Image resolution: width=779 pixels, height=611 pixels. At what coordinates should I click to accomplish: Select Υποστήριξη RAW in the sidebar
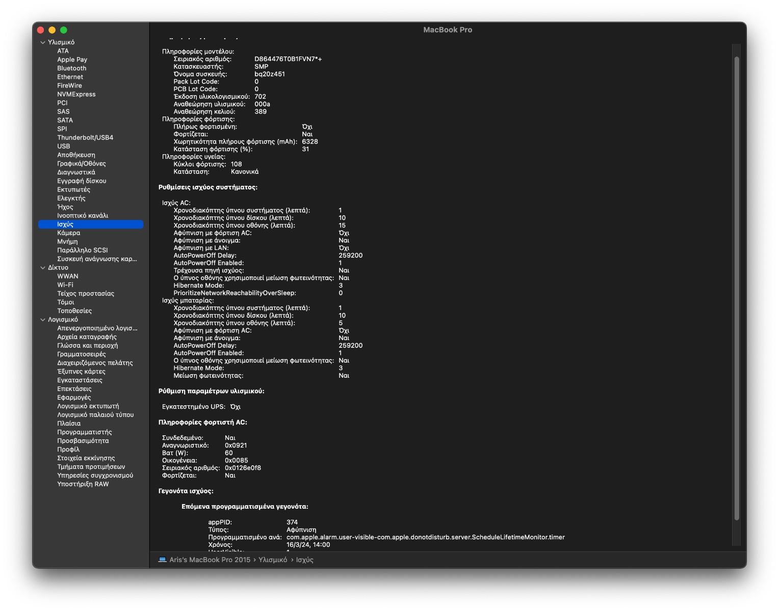[x=83, y=484]
